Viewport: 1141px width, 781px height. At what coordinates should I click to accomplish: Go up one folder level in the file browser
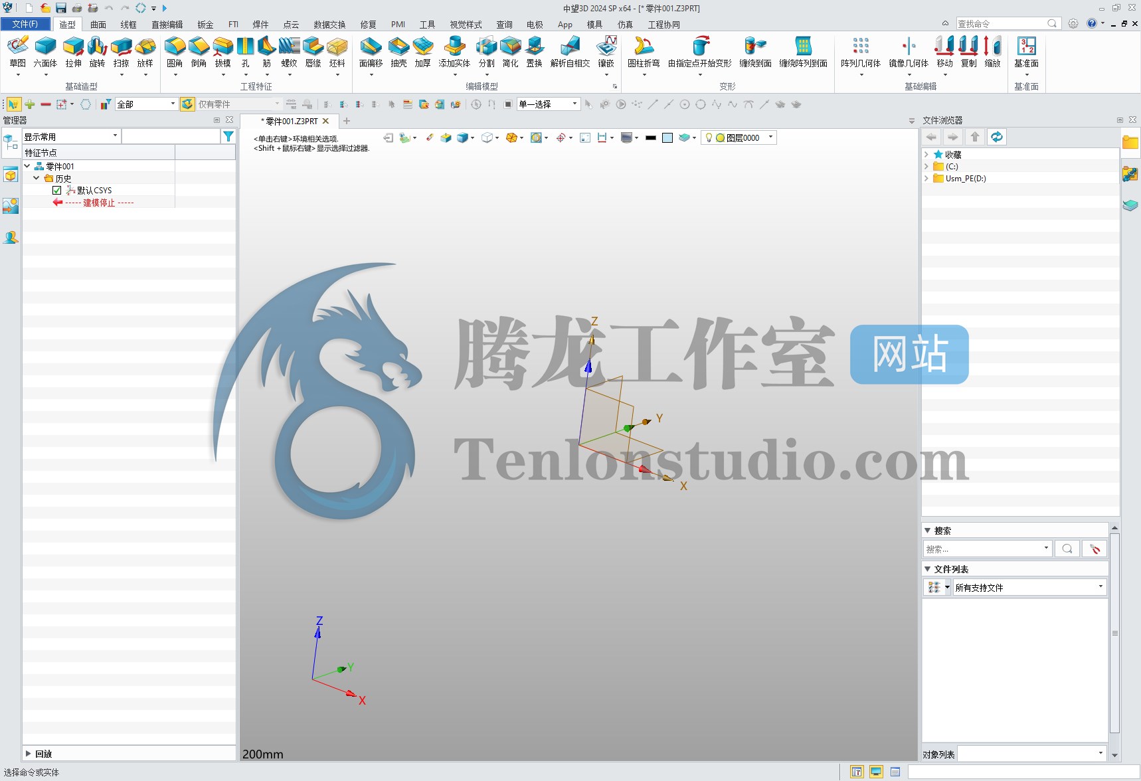975,137
